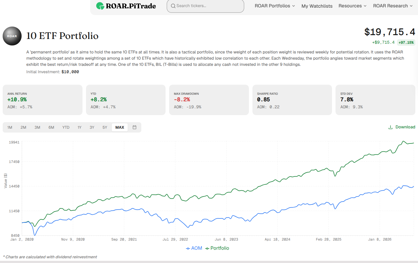Switch chart range to 5Y
Screen dimensions: 418x263
(x=105, y=128)
